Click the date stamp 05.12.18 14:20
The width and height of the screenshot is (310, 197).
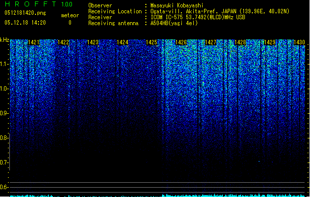pyautogui.click(x=25, y=23)
